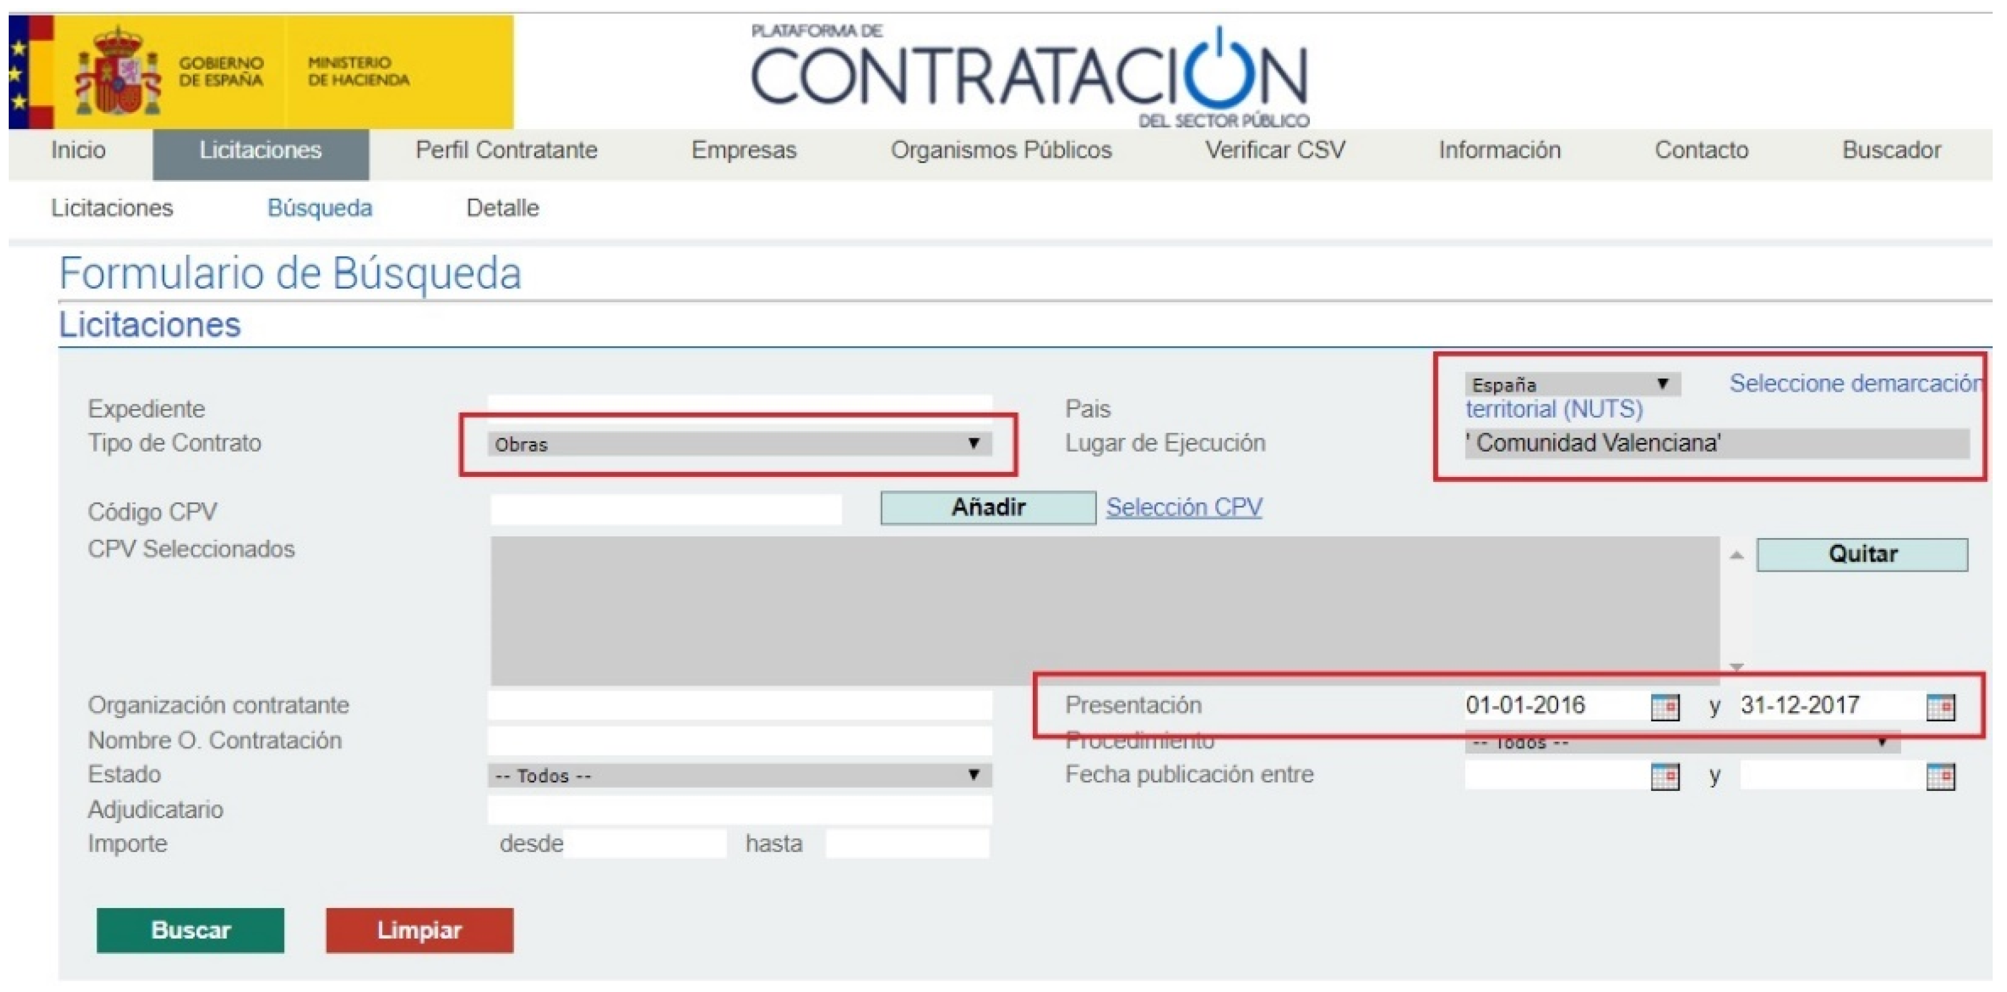2007x992 pixels.
Task: Open the Organismos Públicos menu
Action: tap(1001, 149)
